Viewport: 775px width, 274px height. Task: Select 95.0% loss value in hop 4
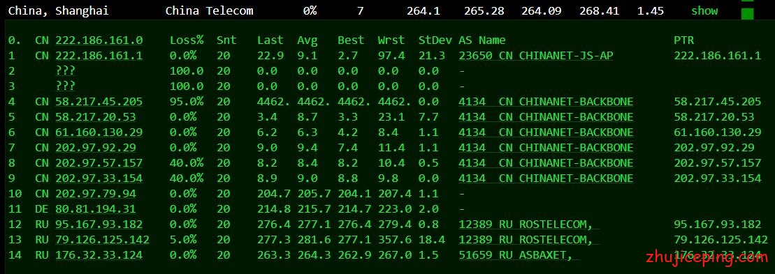coord(187,102)
